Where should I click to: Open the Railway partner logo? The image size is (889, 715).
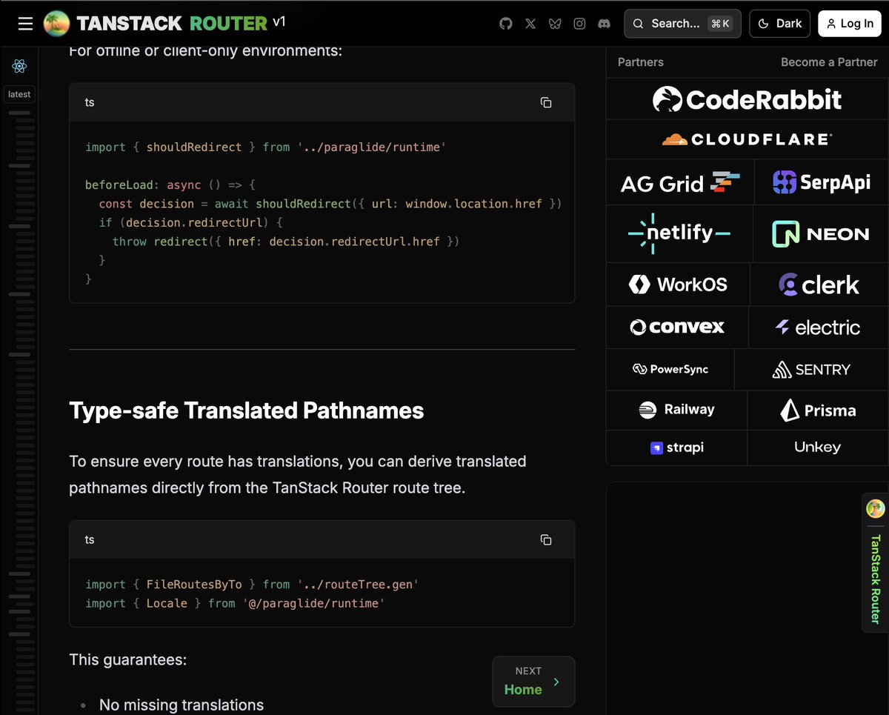click(x=676, y=410)
